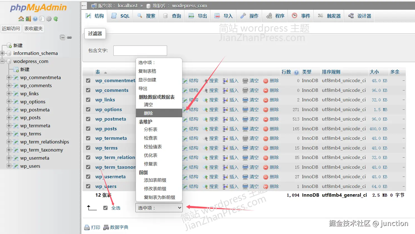This screenshot has height=234, width=415.
Task: Open the 选中项 dropdown at bottom
Action: coord(159,208)
